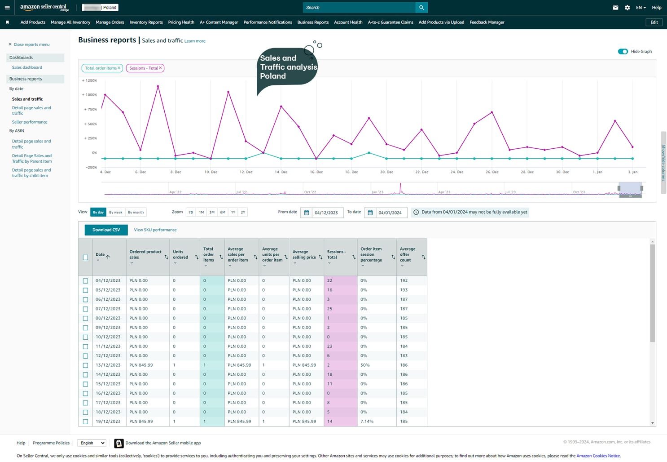Image resolution: width=667 pixels, height=462 pixels.
Task: Remove the Total order items filter tag
Action: 119,68
